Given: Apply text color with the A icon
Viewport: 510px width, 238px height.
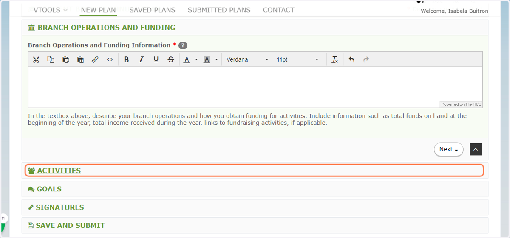Looking at the screenshot, I should tap(187, 59).
